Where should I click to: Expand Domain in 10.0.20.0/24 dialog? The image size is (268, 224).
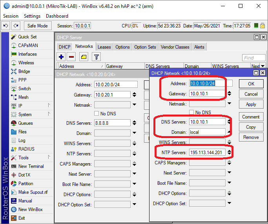(135, 133)
